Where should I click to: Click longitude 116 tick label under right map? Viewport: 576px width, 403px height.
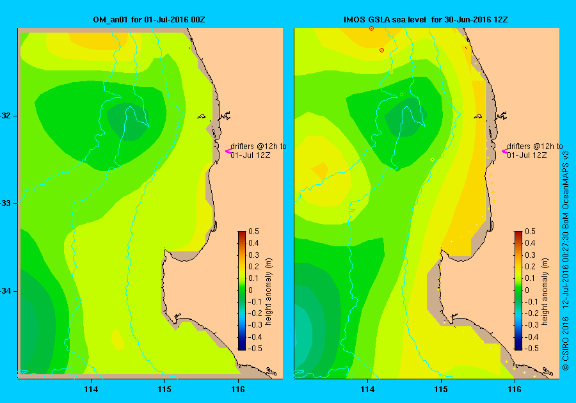515,390
